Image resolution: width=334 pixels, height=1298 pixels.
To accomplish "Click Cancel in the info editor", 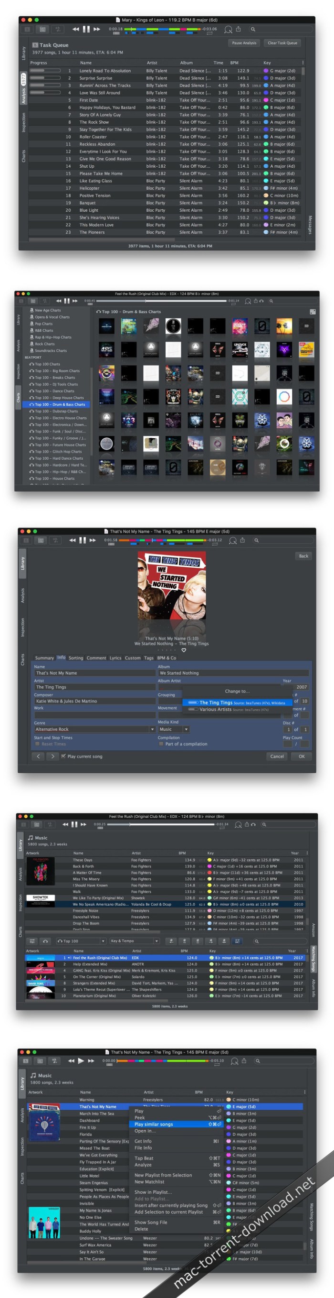I will [x=277, y=756].
